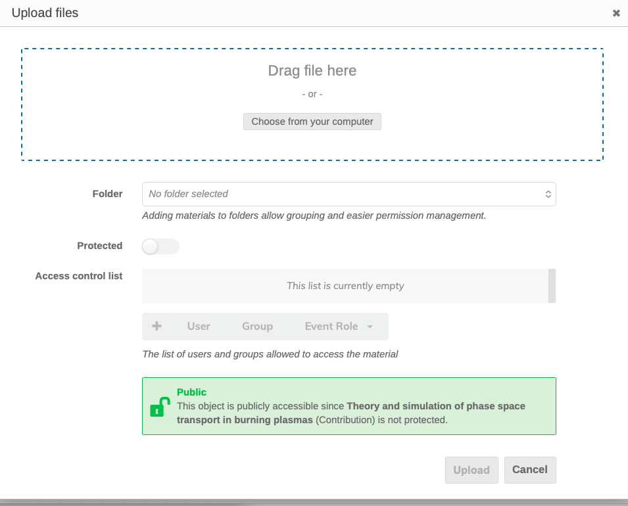Enable the Protected toggle switch
The height and width of the screenshot is (506, 628).
tap(160, 246)
